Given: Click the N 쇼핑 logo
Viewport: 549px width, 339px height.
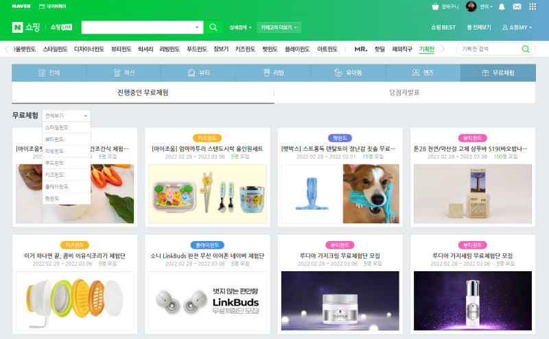Looking at the screenshot, I should coord(26,27).
